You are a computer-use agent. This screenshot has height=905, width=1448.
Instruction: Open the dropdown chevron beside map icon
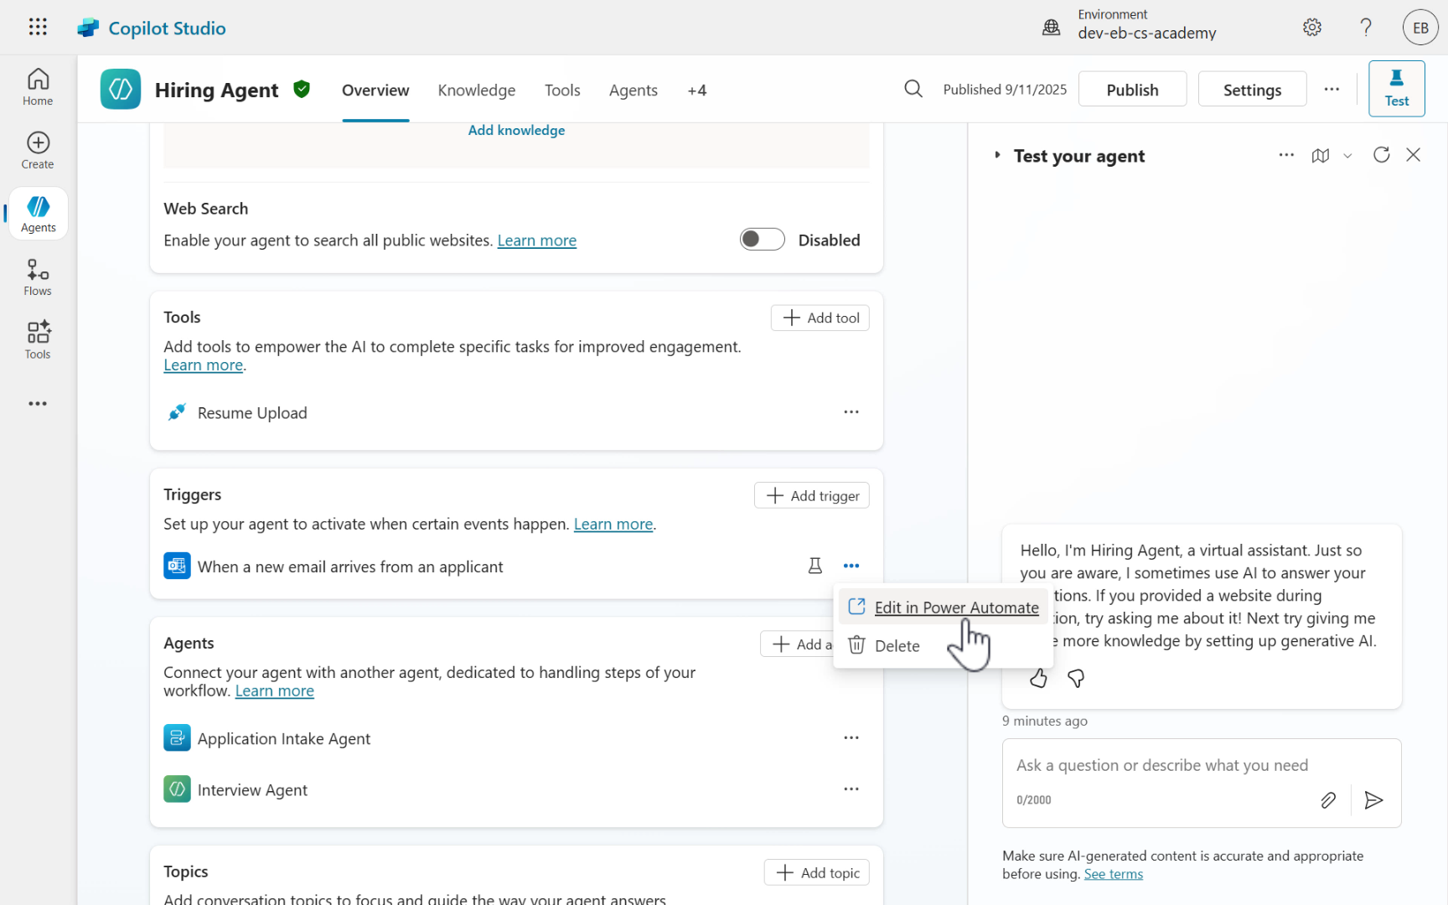[x=1347, y=156]
